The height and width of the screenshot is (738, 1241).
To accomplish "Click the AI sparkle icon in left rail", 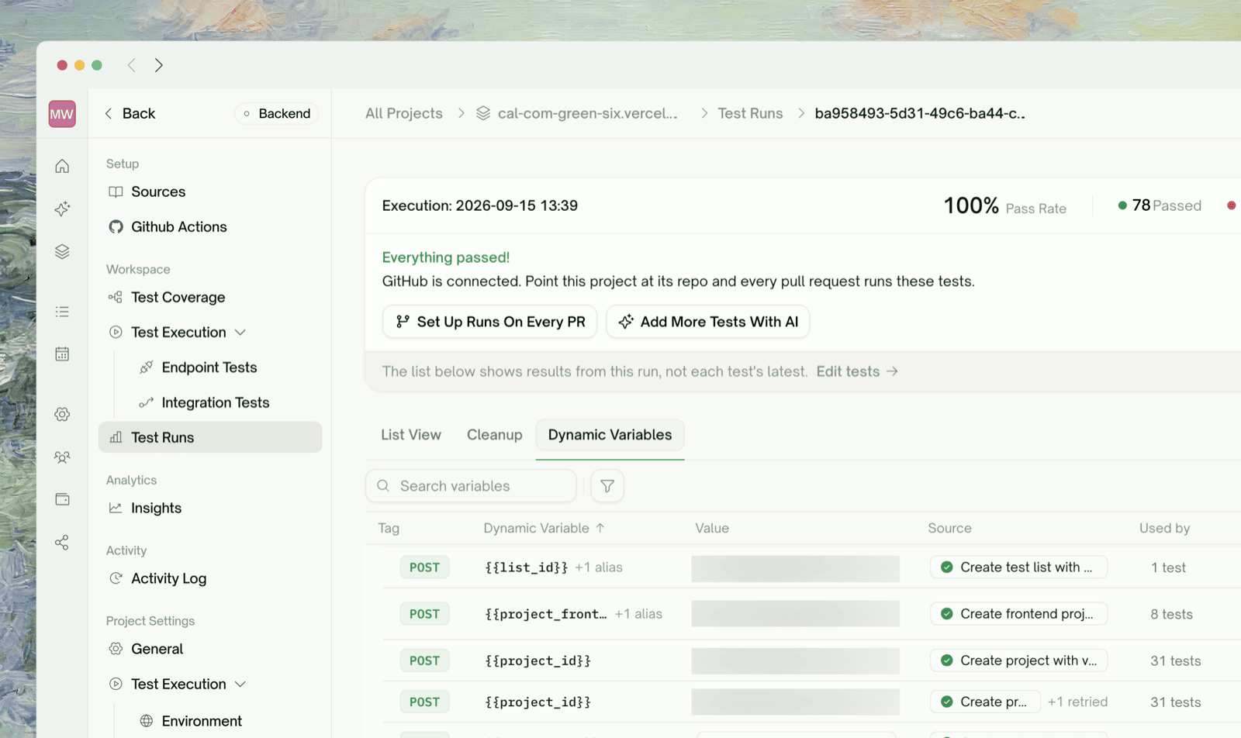I will (62, 209).
